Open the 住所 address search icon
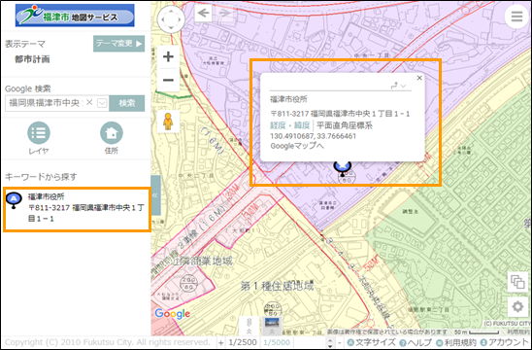 112,133
